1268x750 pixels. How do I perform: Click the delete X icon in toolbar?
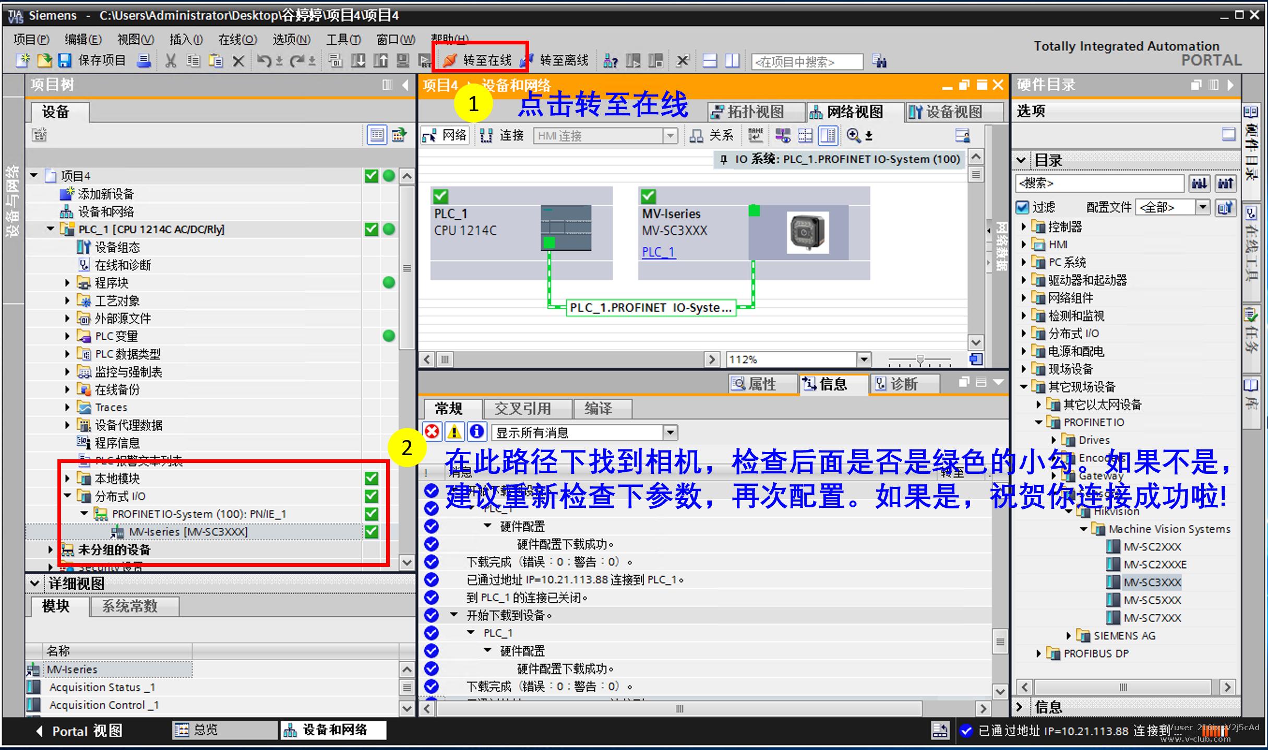coord(238,61)
